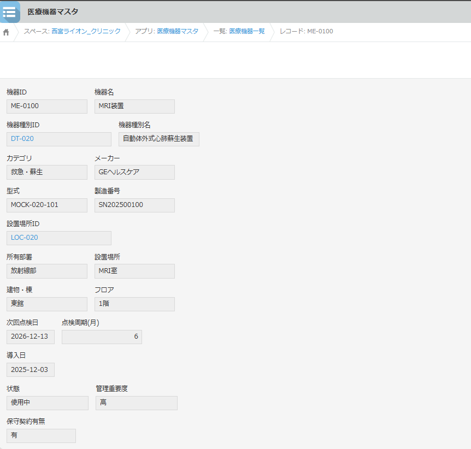Viewport: 471px width, 449px height.
Task: Click the 保守契約有無 value 有
Action: pos(41,436)
